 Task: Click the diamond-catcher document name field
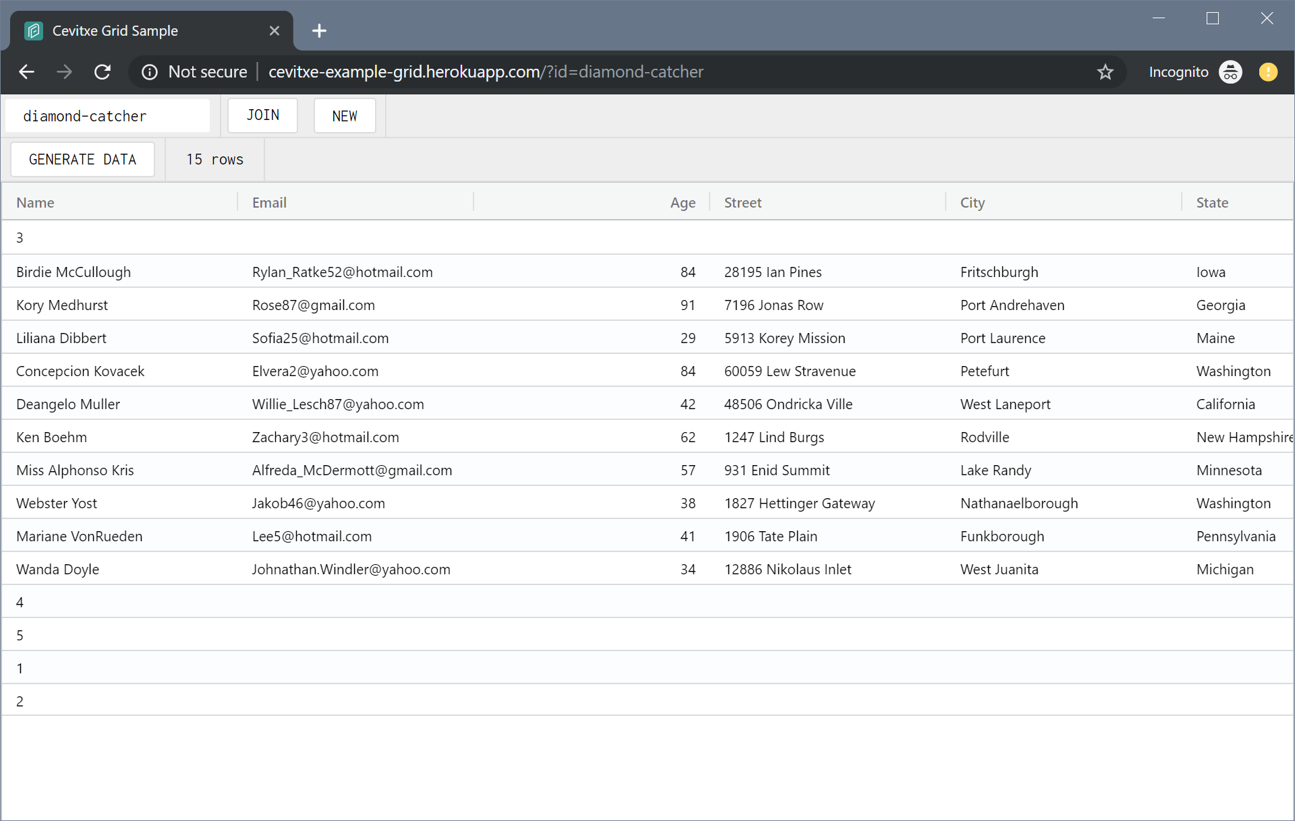[x=108, y=115]
